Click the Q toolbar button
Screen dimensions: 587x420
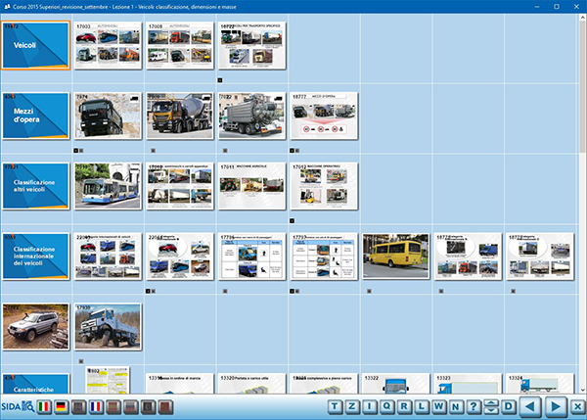click(388, 406)
